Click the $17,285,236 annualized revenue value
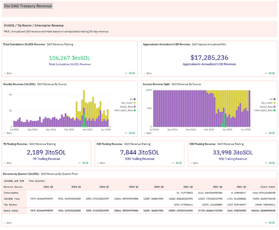 point(209,57)
